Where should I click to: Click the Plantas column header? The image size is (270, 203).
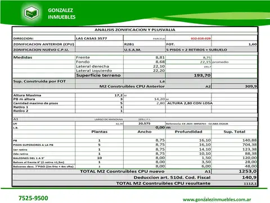click(100, 132)
